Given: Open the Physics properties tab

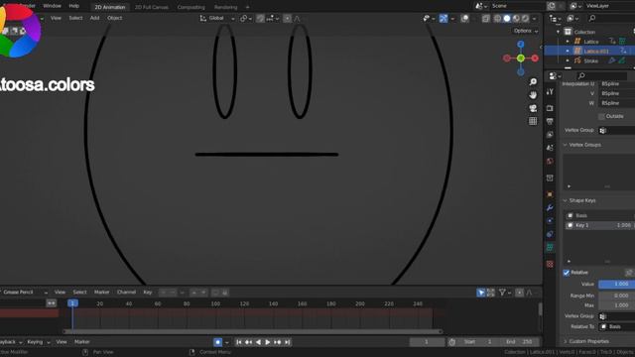Looking at the screenshot, I should coord(550,221).
